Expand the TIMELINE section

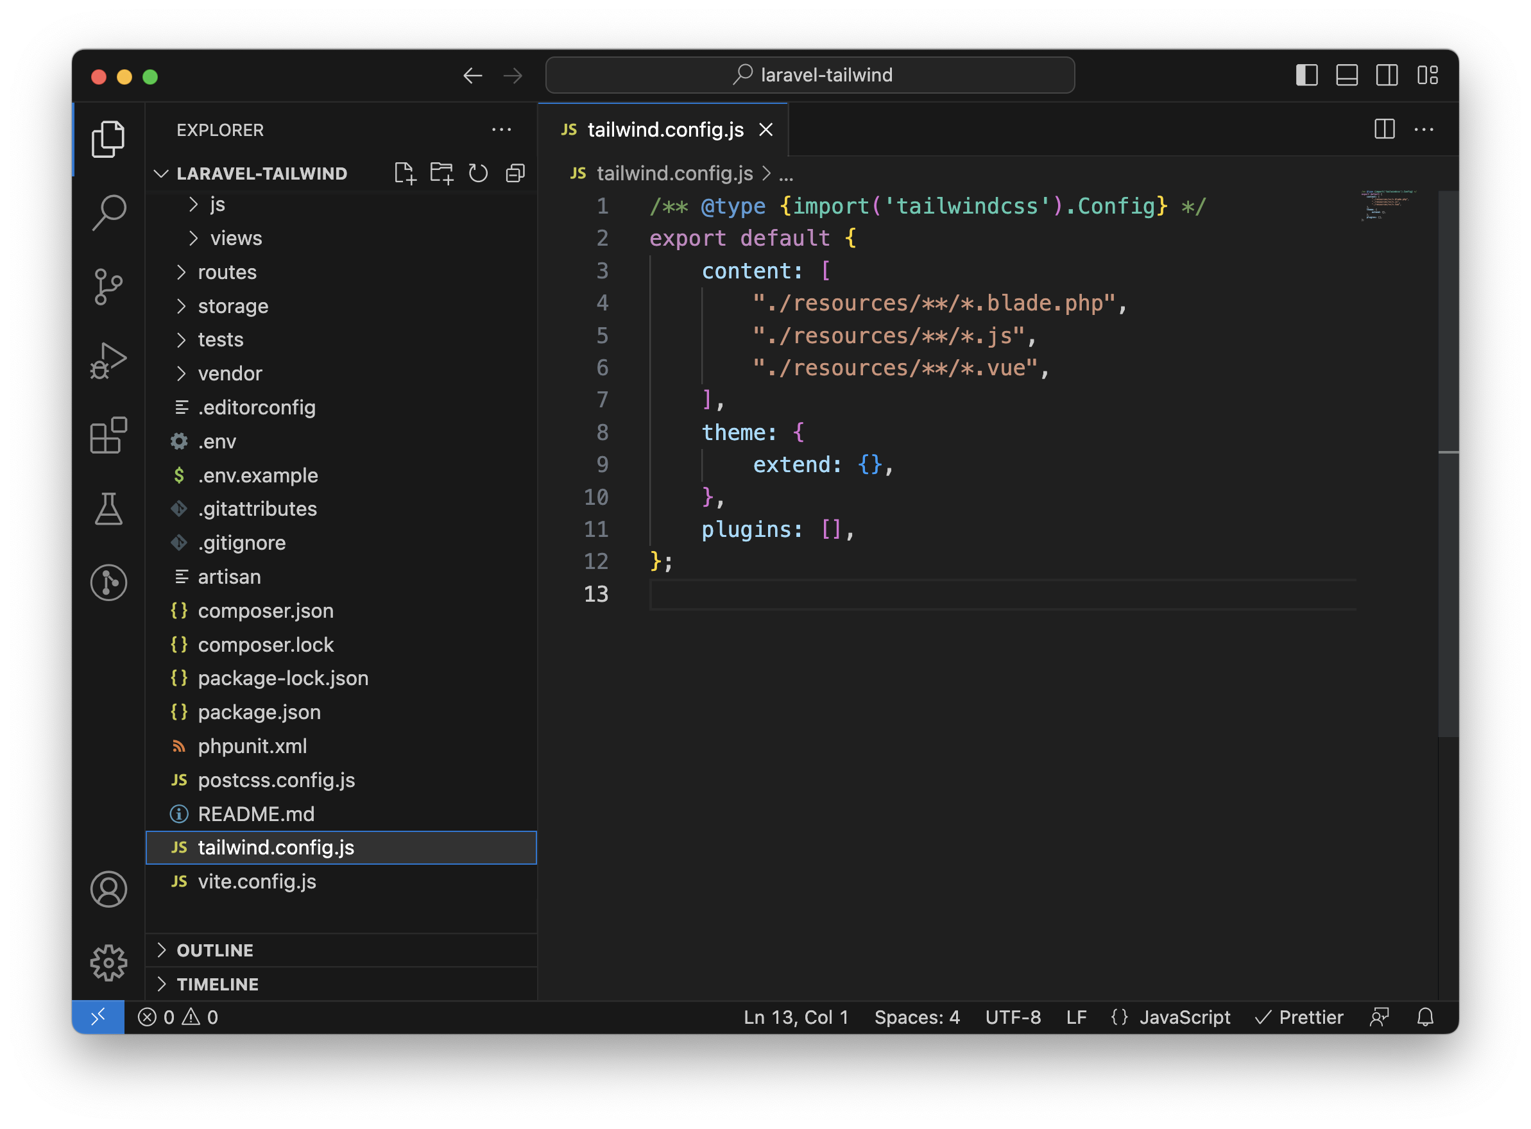click(x=342, y=985)
